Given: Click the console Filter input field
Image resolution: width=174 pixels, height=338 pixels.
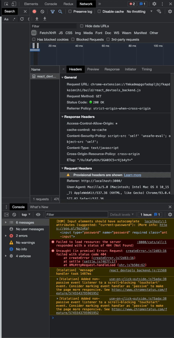Looking at the screenshot, I should tap(77, 214).
